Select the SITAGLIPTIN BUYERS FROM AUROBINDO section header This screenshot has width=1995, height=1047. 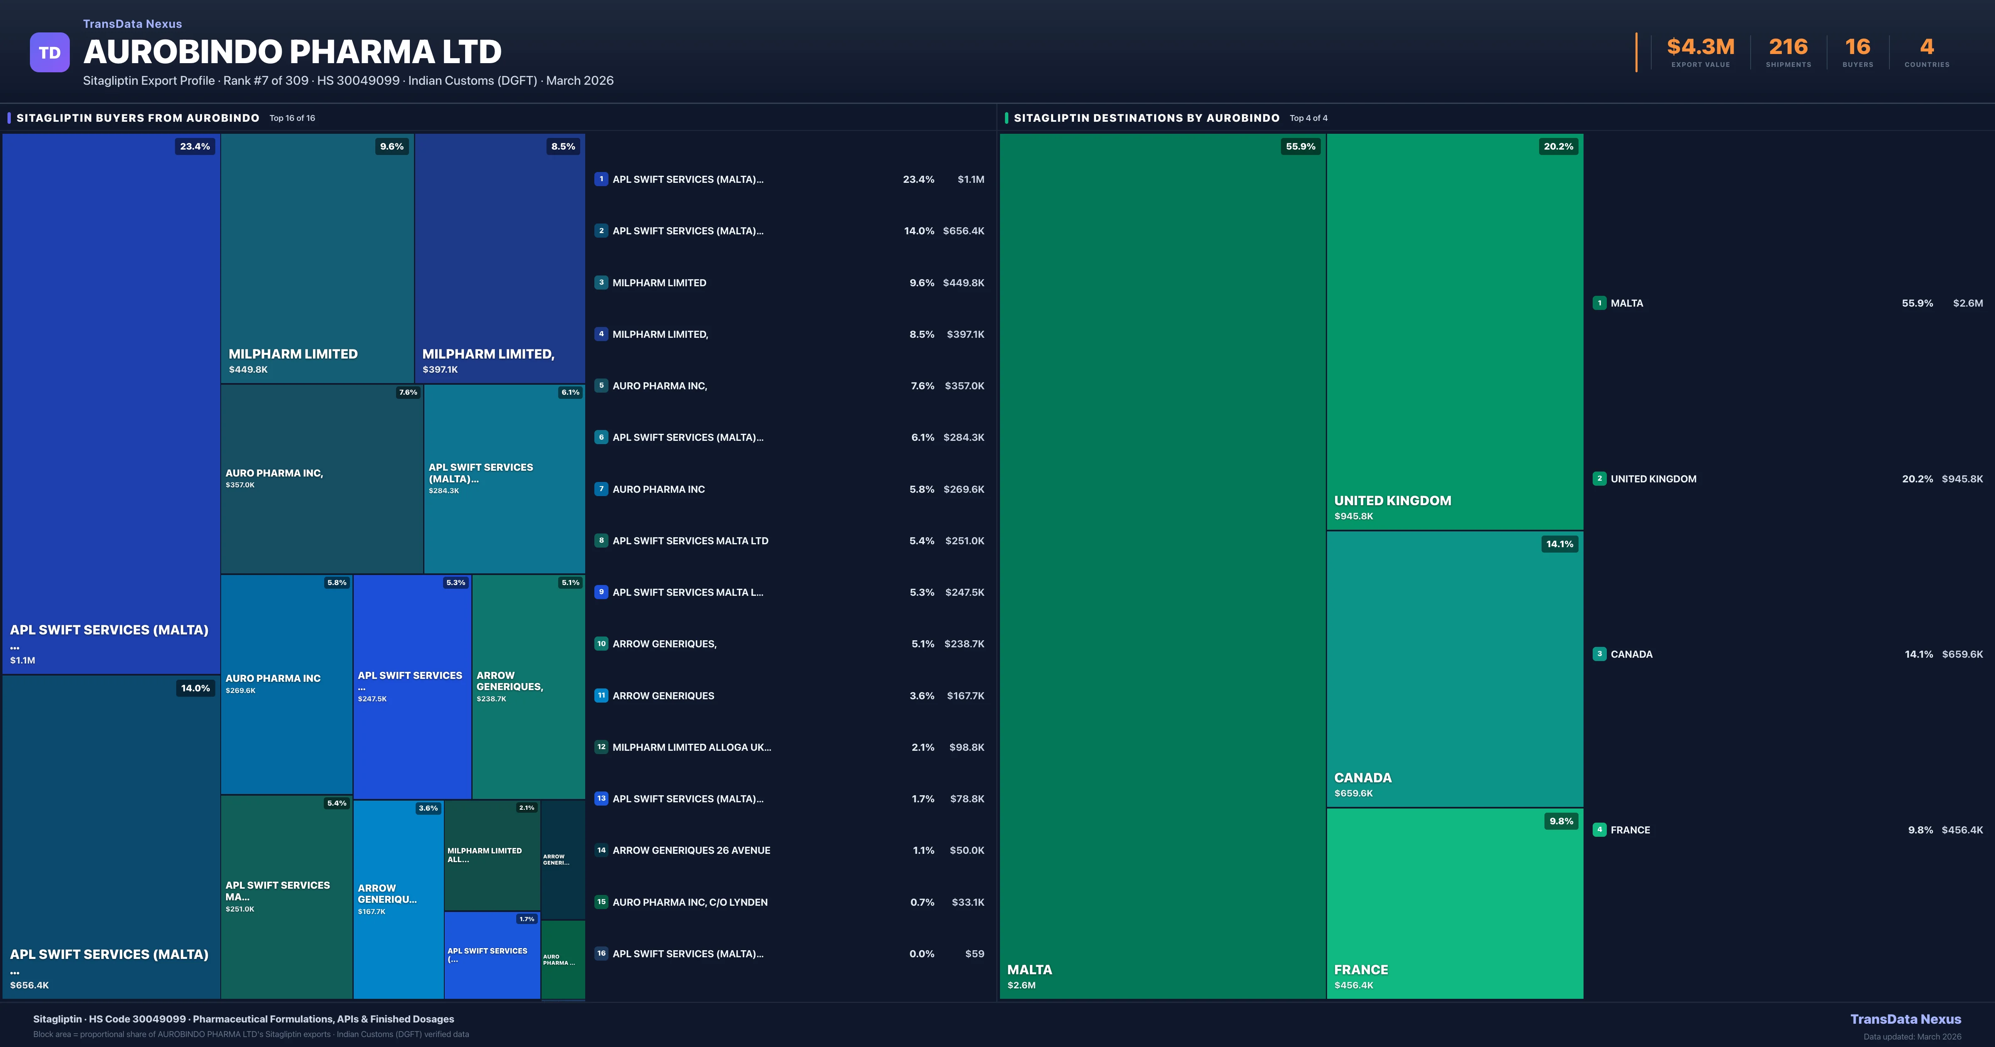pos(138,118)
